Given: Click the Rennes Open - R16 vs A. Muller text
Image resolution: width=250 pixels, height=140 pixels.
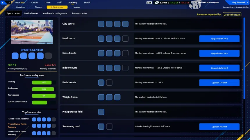Looking at the screenshot, I should 236,7.
